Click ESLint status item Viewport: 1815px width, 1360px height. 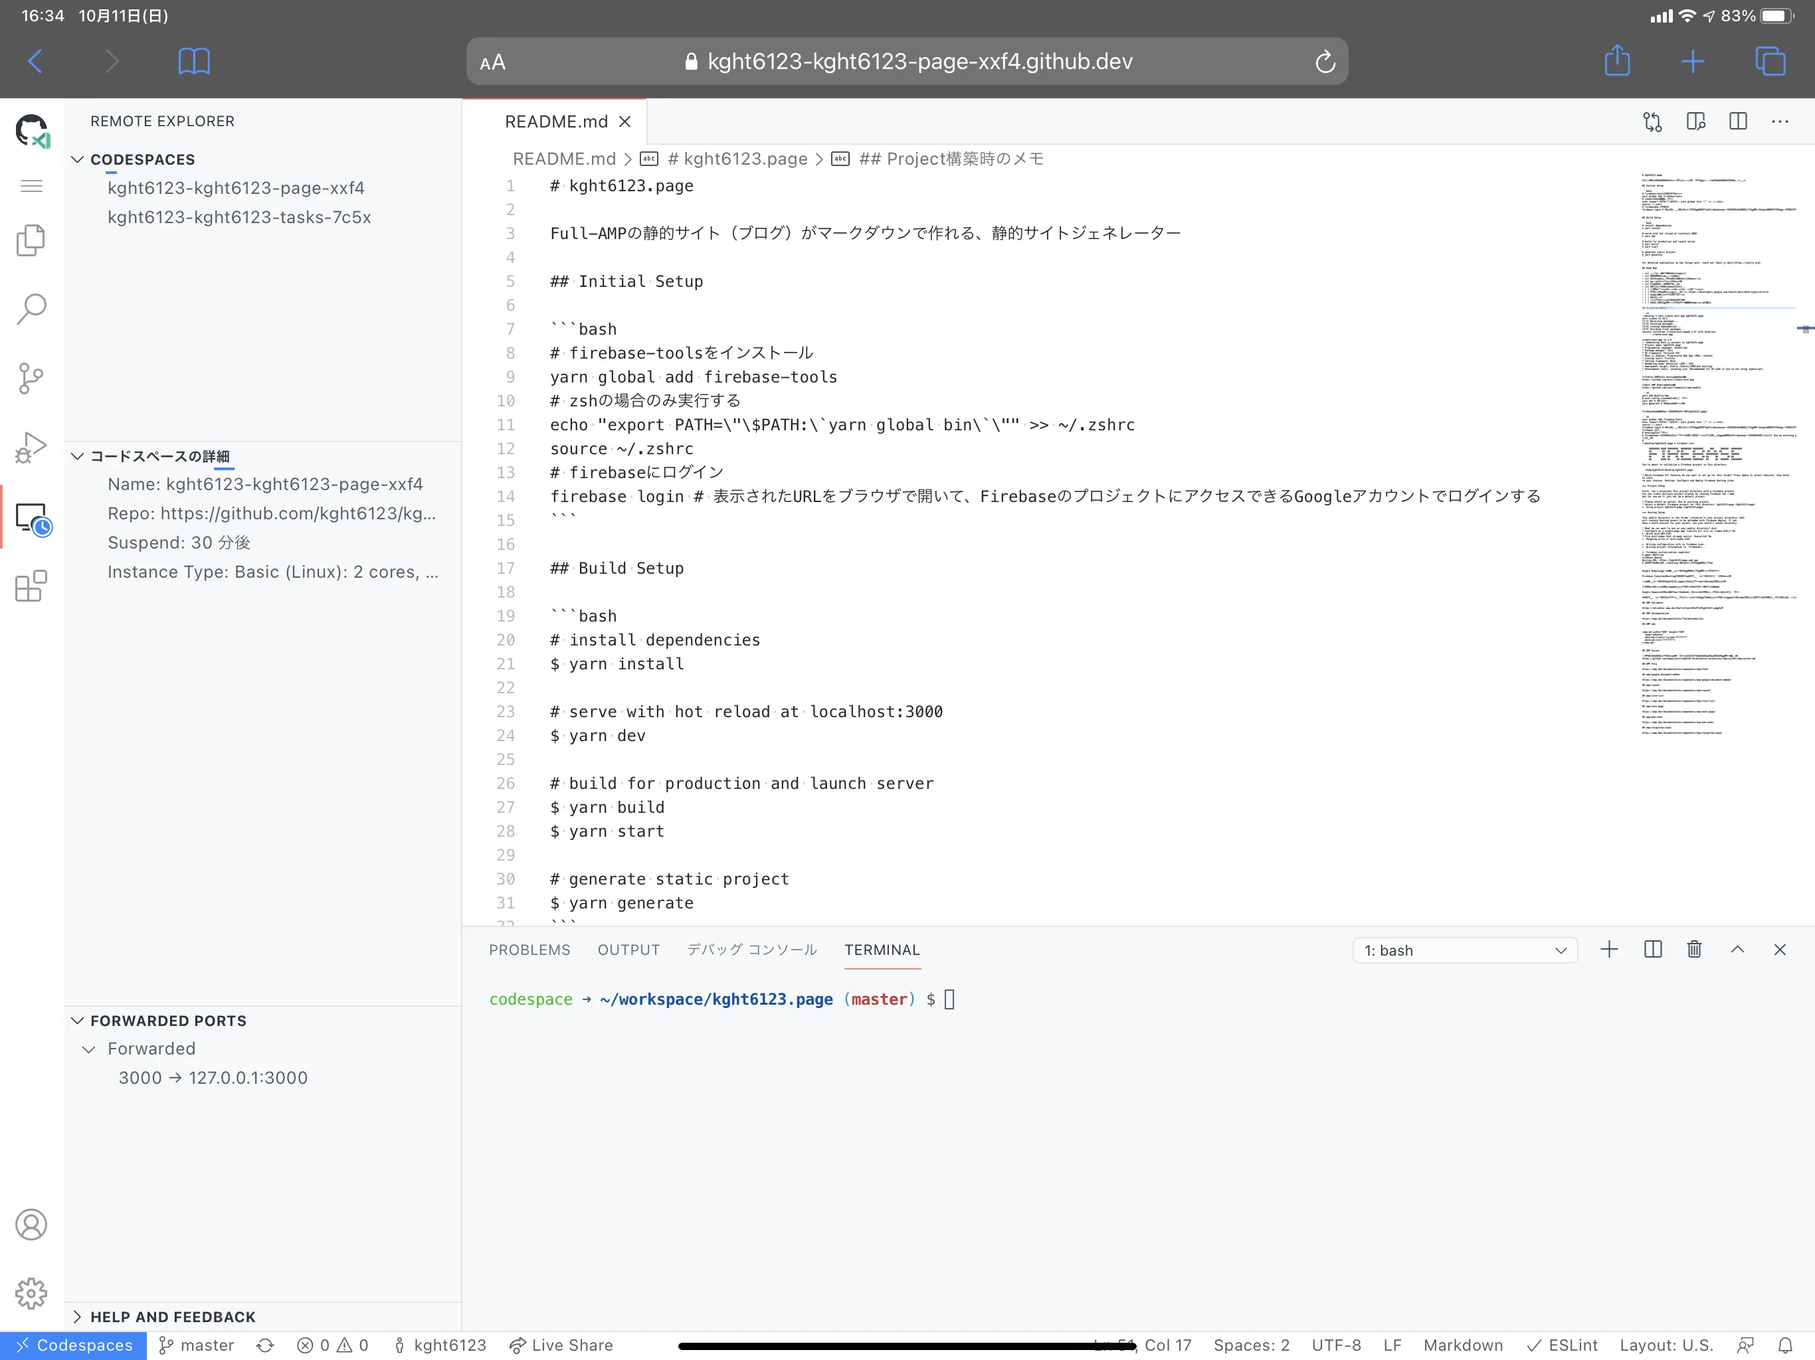1561,1345
